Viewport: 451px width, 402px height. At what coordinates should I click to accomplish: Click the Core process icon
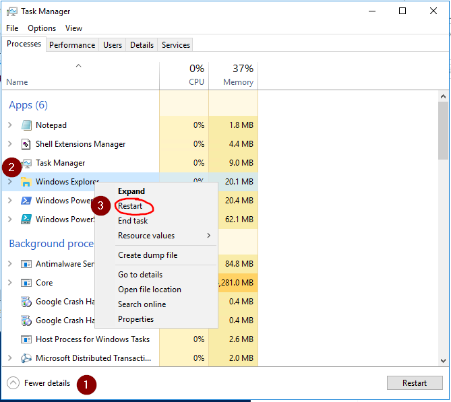click(x=26, y=283)
